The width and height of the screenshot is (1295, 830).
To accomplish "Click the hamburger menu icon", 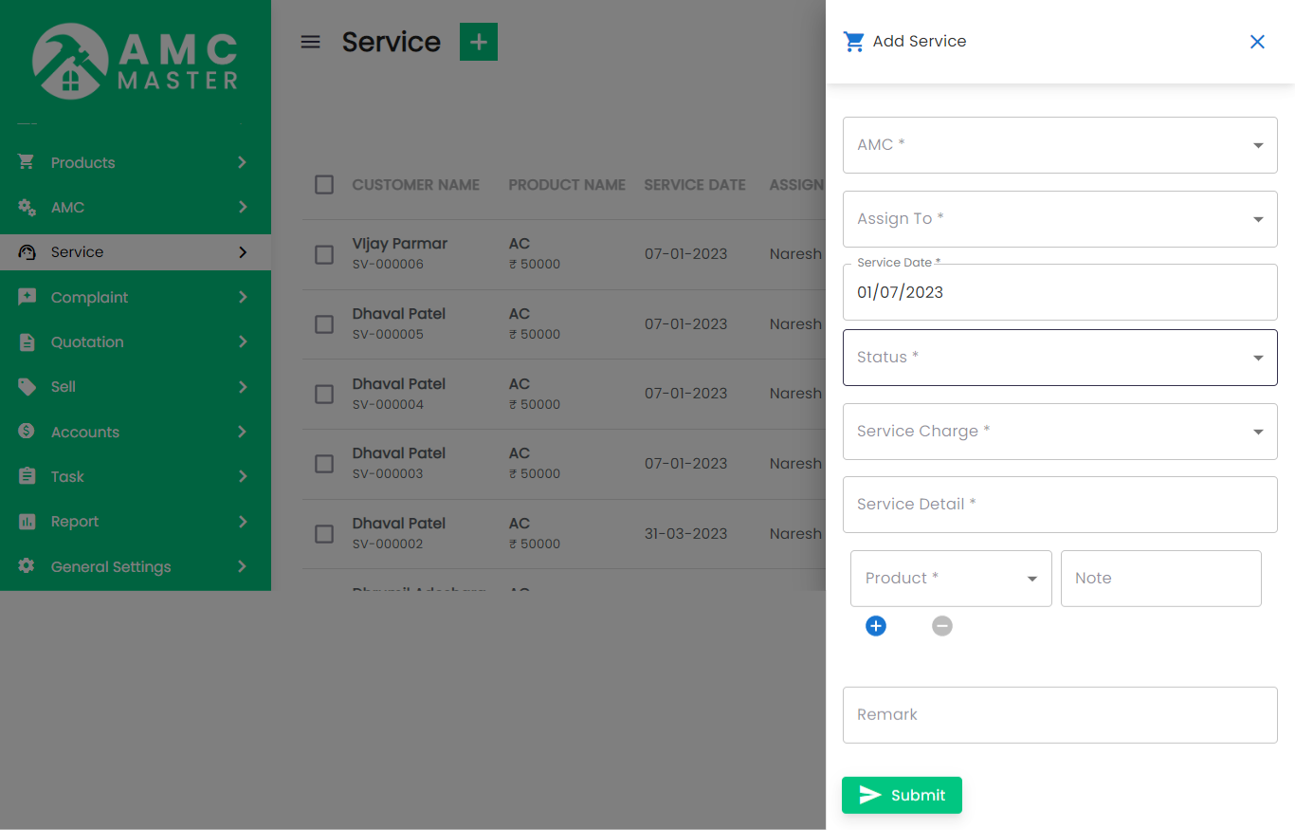I will (310, 42).
